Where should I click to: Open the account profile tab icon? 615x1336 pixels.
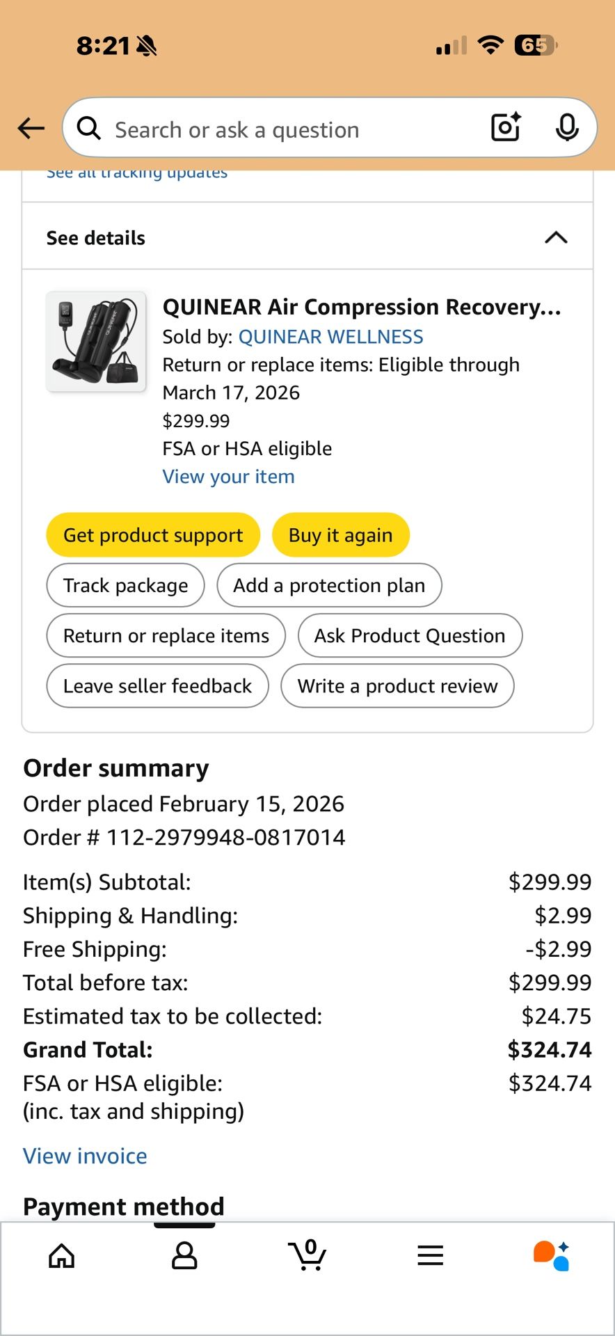(x=184, y=1255)
